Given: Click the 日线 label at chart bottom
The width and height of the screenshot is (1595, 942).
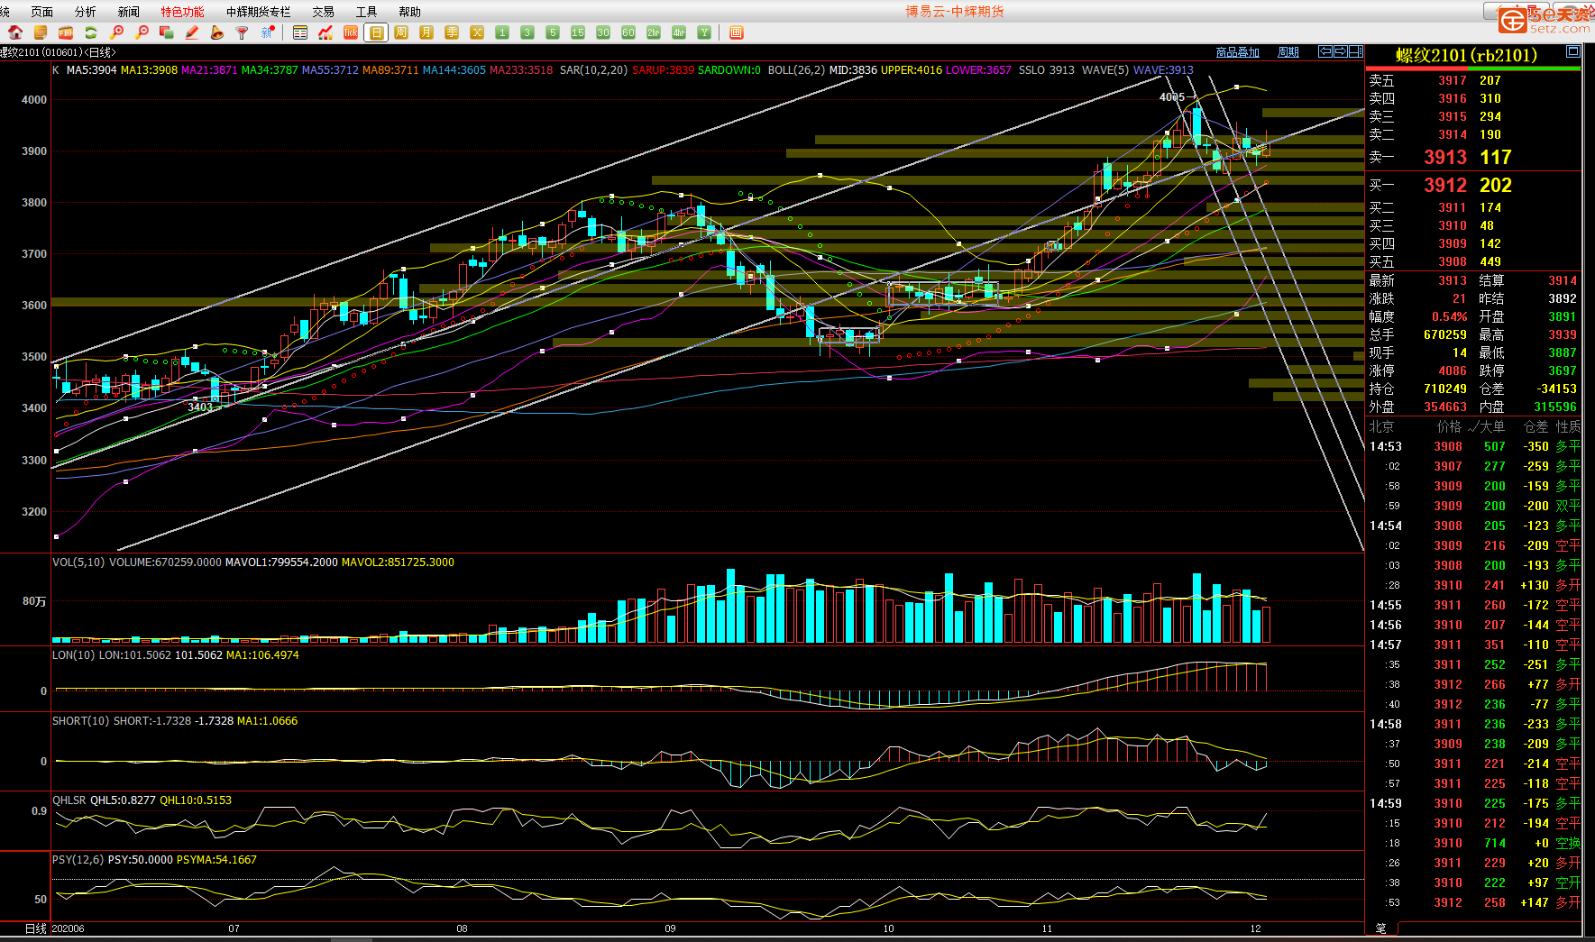Looking at the screenshot, I should 36,928.
